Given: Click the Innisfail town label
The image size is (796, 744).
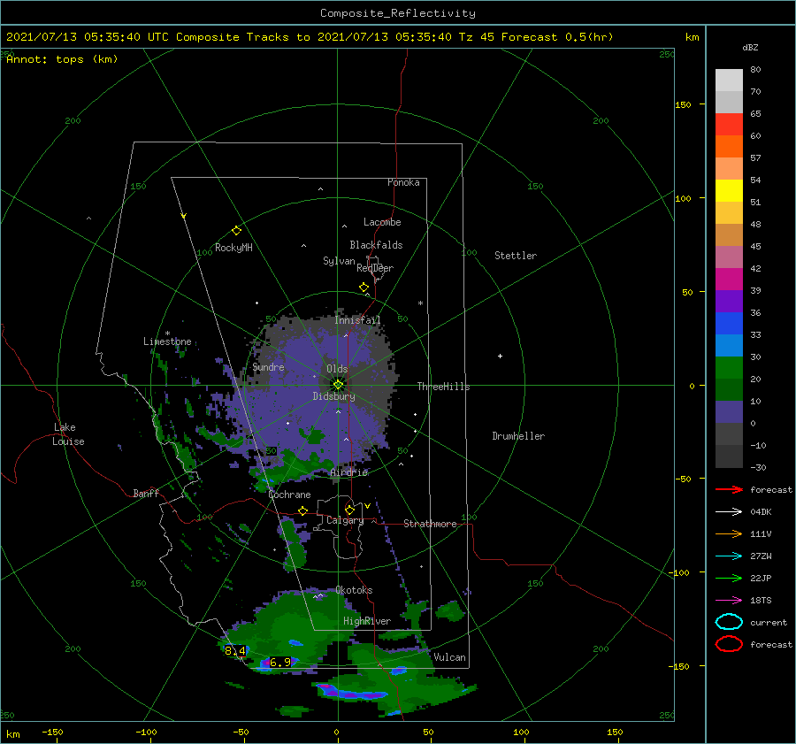Looking at the screenshot, I should (357, 320).
